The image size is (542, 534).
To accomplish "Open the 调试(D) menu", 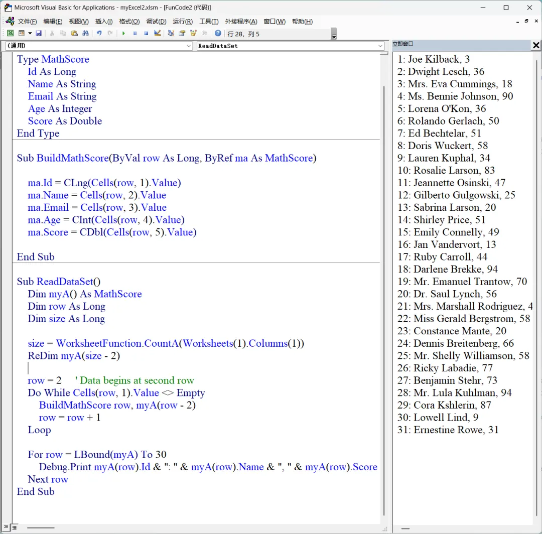I will pos(156,22).
